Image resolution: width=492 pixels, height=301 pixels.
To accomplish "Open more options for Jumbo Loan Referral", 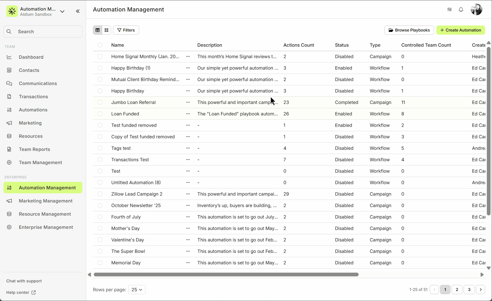I will (x=188, y=102).
